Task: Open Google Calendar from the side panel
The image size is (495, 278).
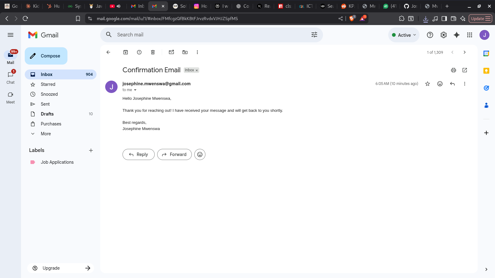Action: point(486,53)
